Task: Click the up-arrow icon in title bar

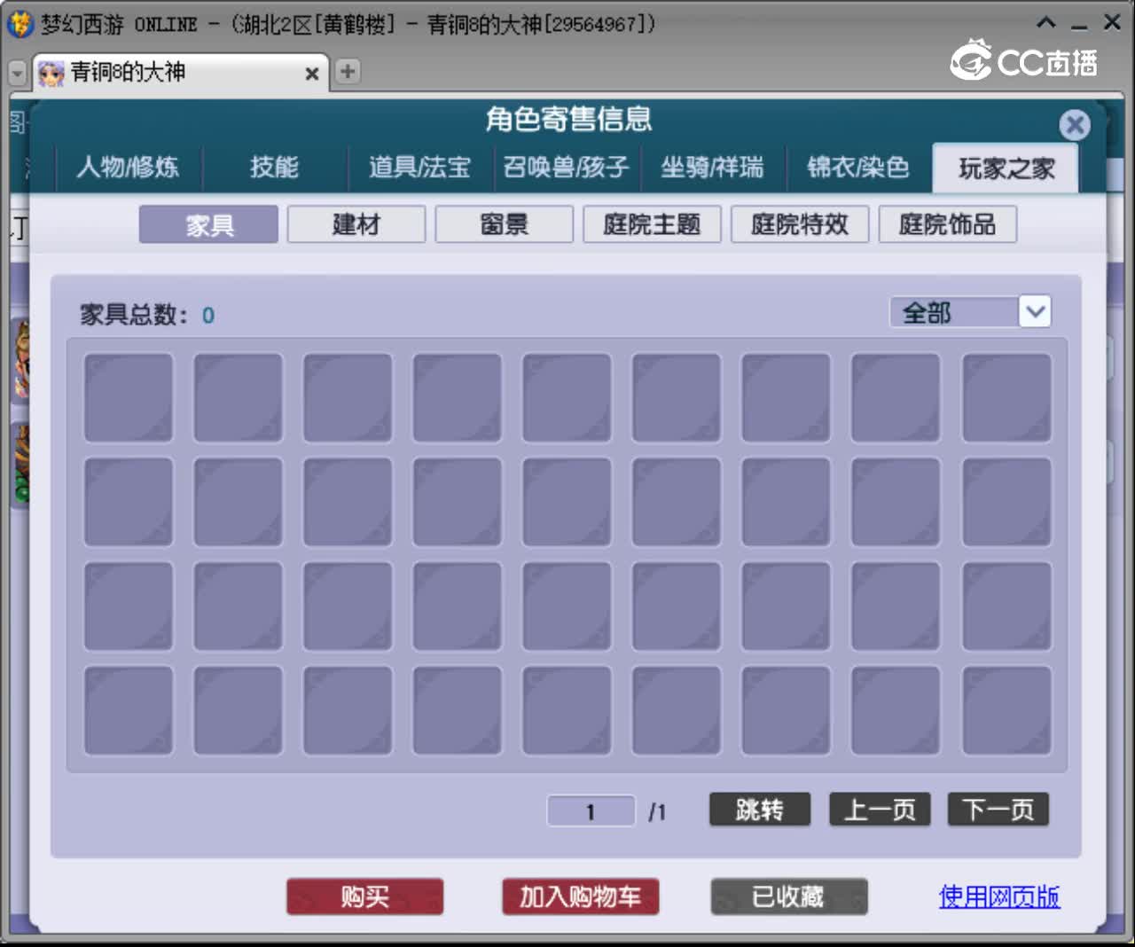Action: click(1046, 23)
